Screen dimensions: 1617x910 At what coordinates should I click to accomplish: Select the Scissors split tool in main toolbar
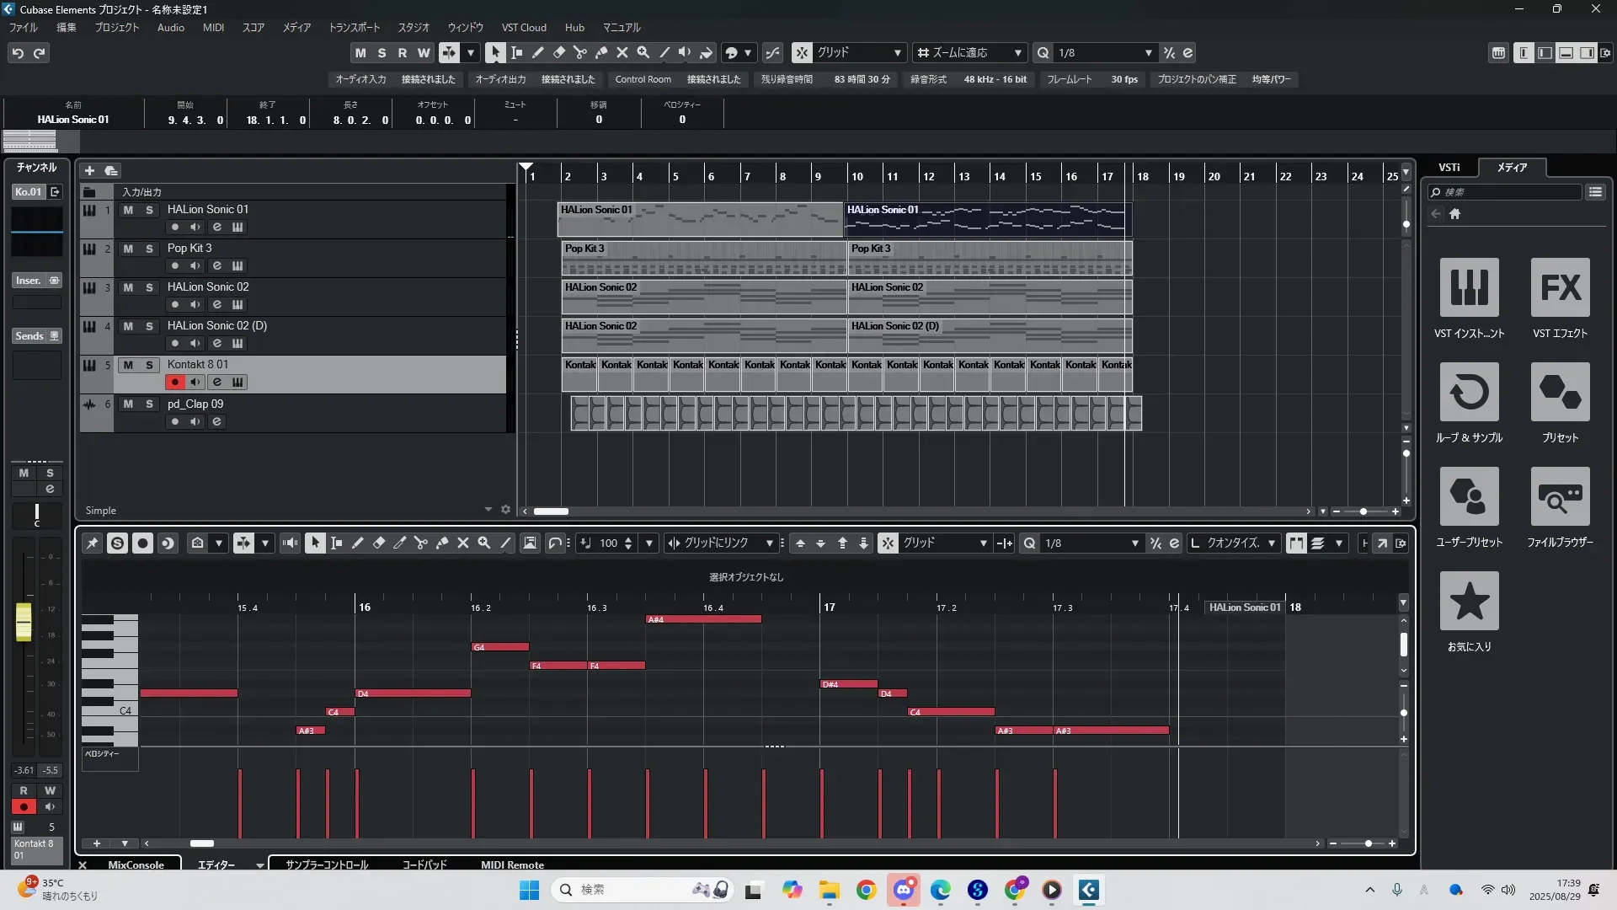(x=579, y=52)
